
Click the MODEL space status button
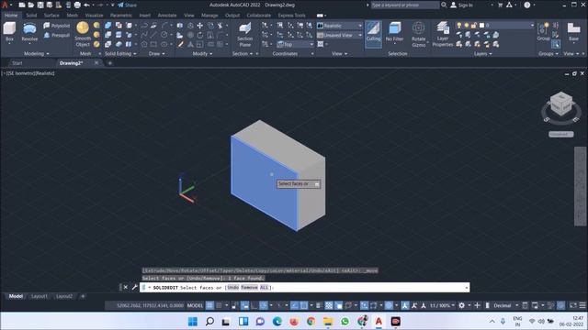coord(195,305)
